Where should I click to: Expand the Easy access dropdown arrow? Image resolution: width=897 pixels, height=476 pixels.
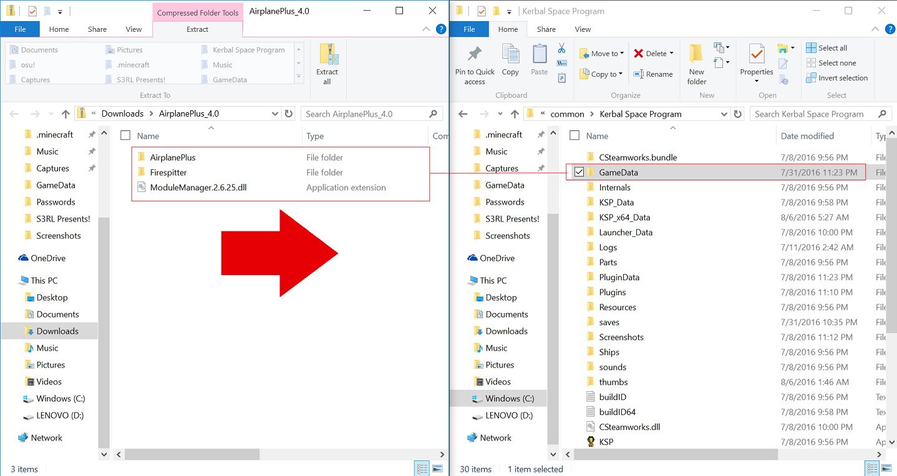tap(727, 62)
